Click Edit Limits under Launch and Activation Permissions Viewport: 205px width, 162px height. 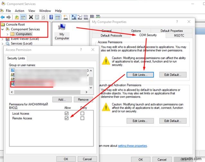(140, 121)
